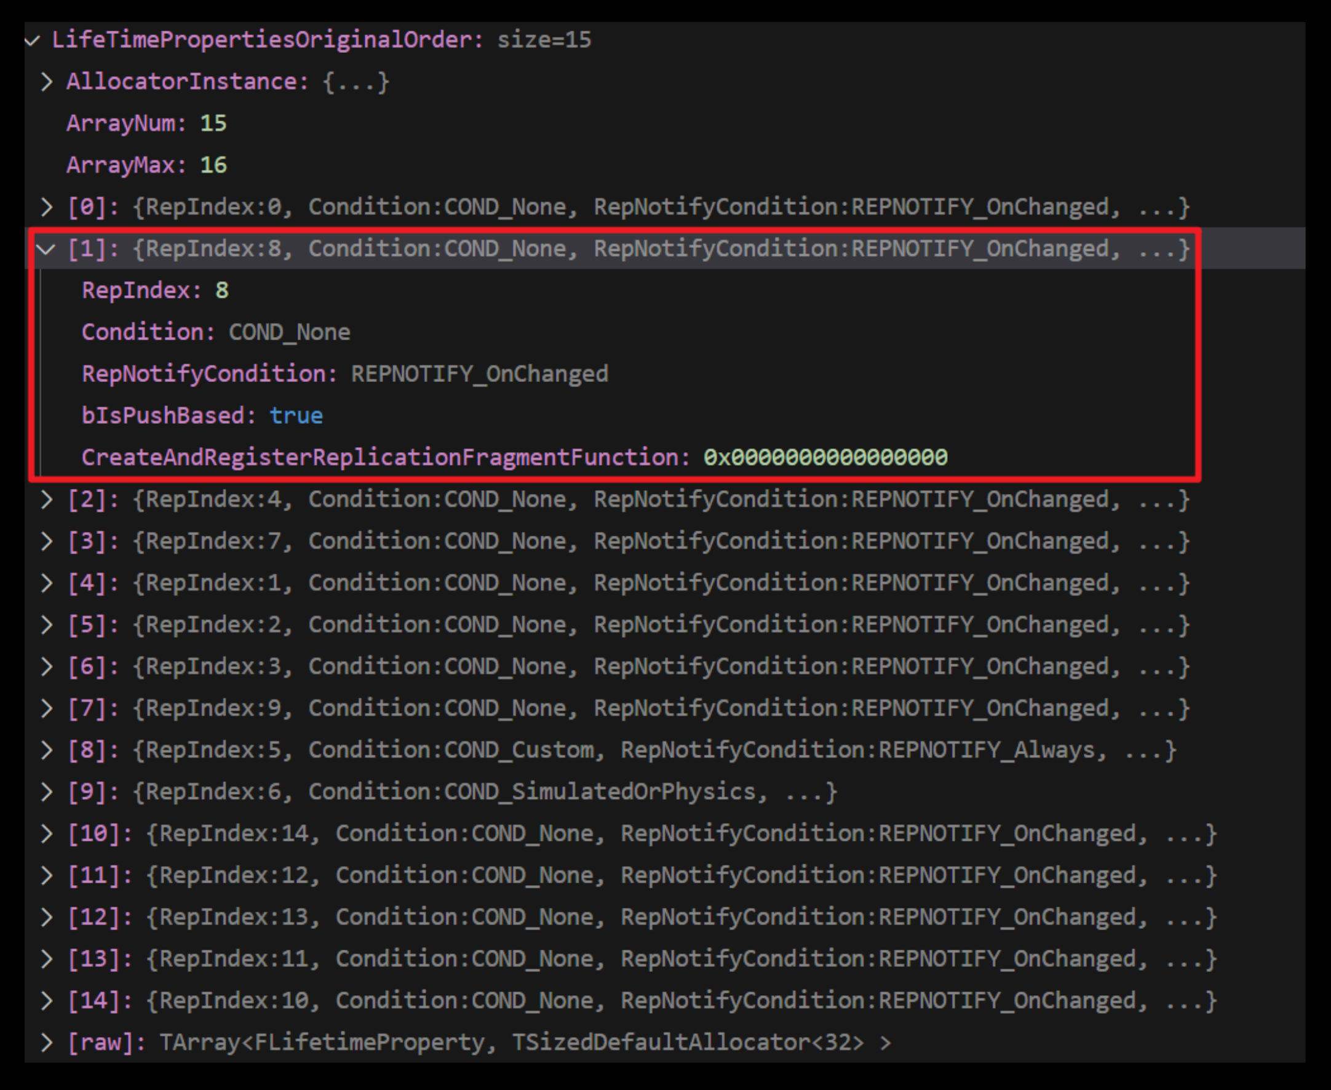
Task: Expand element [9] with COND_SimulatedOrPhysics
Action: (x=46, y=792)
